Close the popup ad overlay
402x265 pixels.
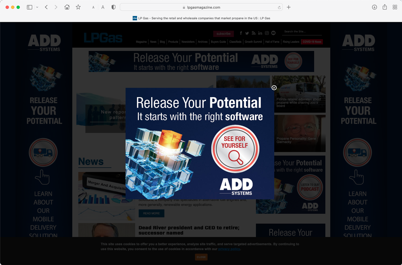(274, 88)
